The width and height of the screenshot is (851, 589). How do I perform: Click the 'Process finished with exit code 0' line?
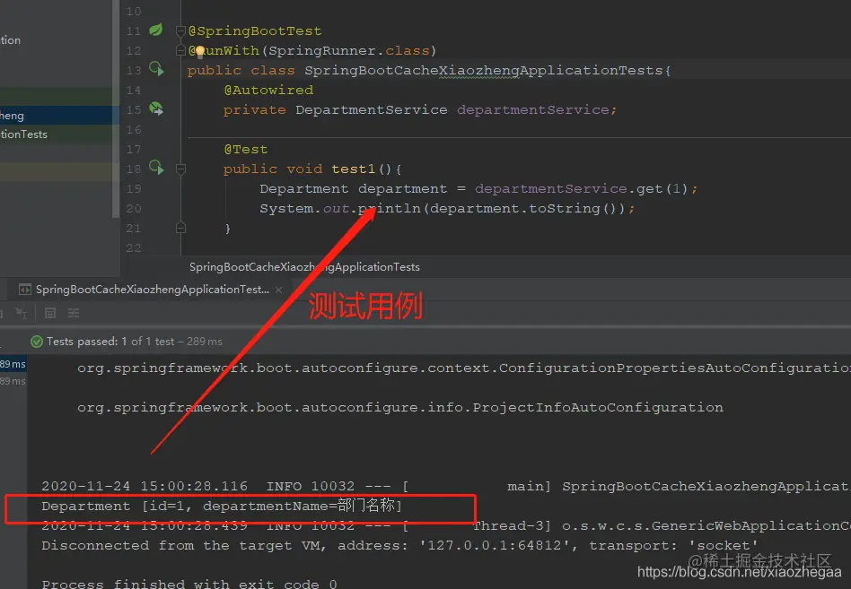pos(189,584)
